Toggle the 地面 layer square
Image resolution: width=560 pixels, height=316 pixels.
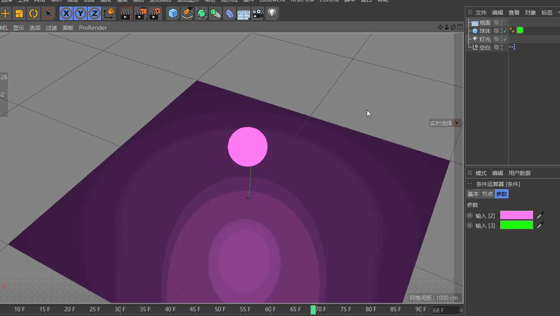coord(496,23)
